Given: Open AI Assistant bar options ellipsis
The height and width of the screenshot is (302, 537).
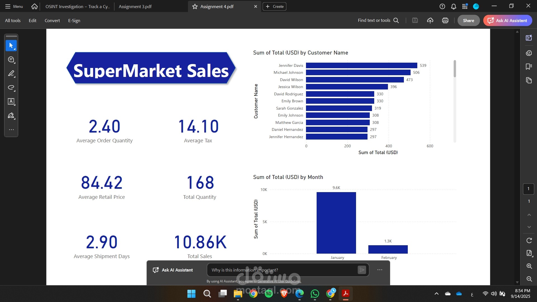Looking at the screenshot, I should click(380, 270).
